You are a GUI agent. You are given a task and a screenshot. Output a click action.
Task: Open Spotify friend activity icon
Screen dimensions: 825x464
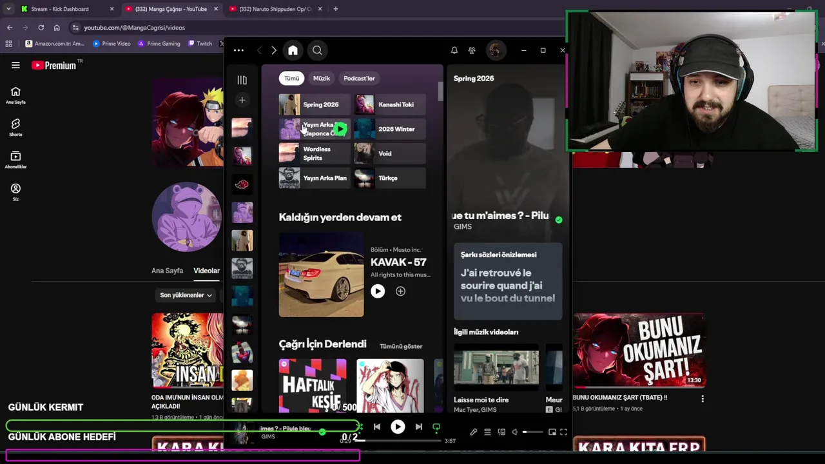click(472, 50)
